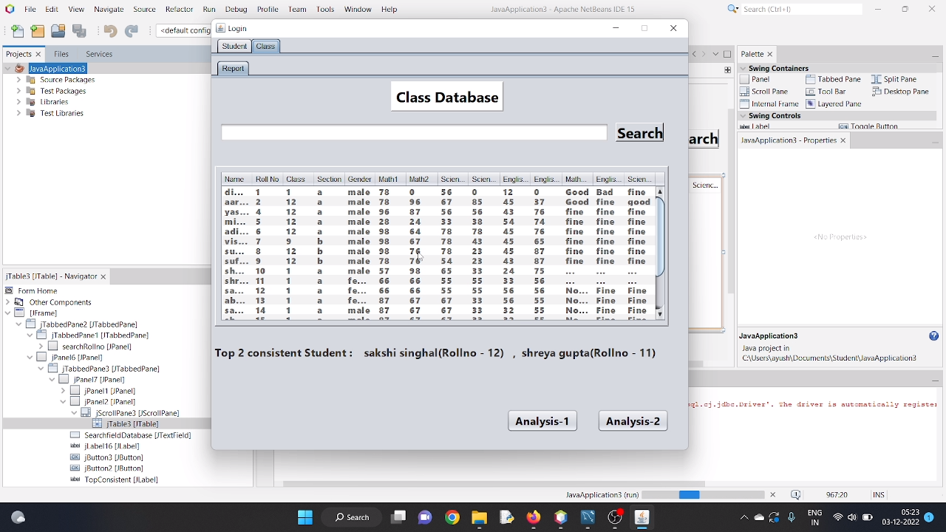The height and width of the screenshot is (532, 946).
Task: Click the Analysis-2 button
Action: (x=632, y=420)
